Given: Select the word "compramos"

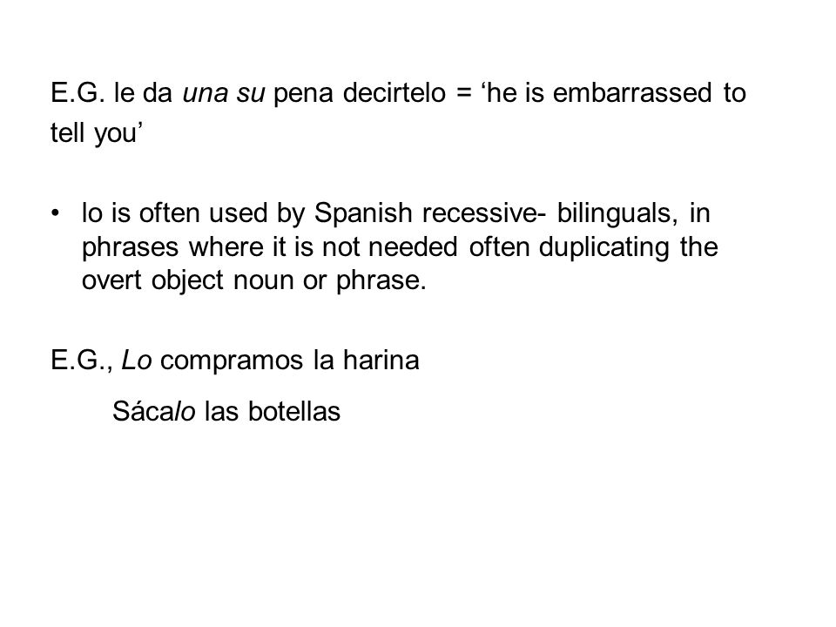Looking at the screenshot, I should (233, 361).
